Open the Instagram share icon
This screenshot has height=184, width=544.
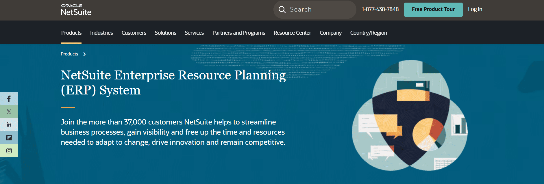[9, 150]
